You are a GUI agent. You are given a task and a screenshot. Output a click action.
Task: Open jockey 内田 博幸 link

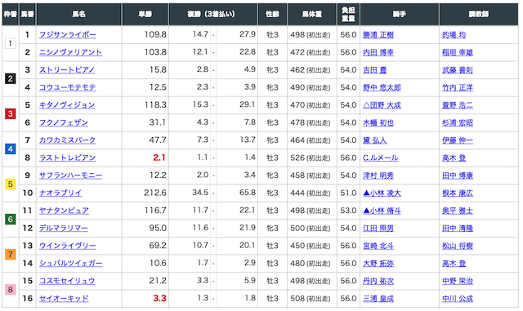(378, 52)
